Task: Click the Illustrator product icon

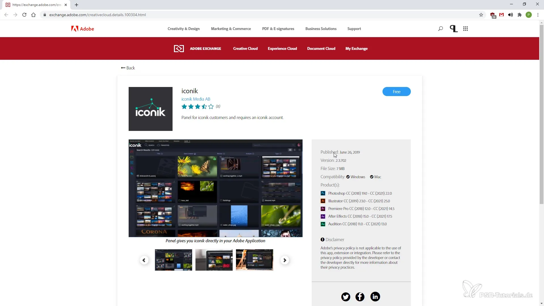Action: point(323,201)
